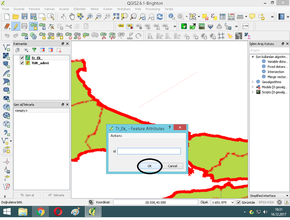Close the Katmanlar panel
The image size is (290, 220).
(x=68, y=44)
